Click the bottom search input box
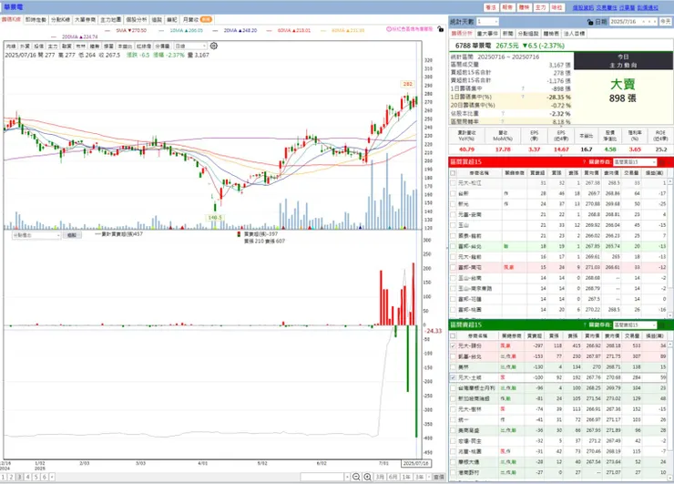Screen dimensions: 674x484 pyautogui.click(x=322, y=477)
